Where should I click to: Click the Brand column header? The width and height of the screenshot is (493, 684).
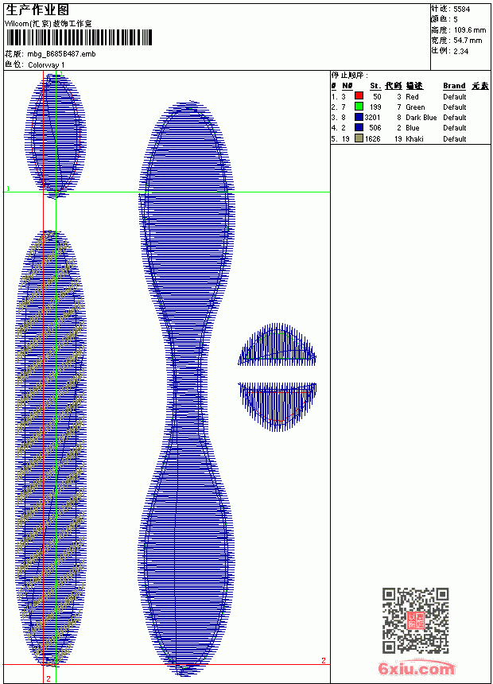click(454, 86)
